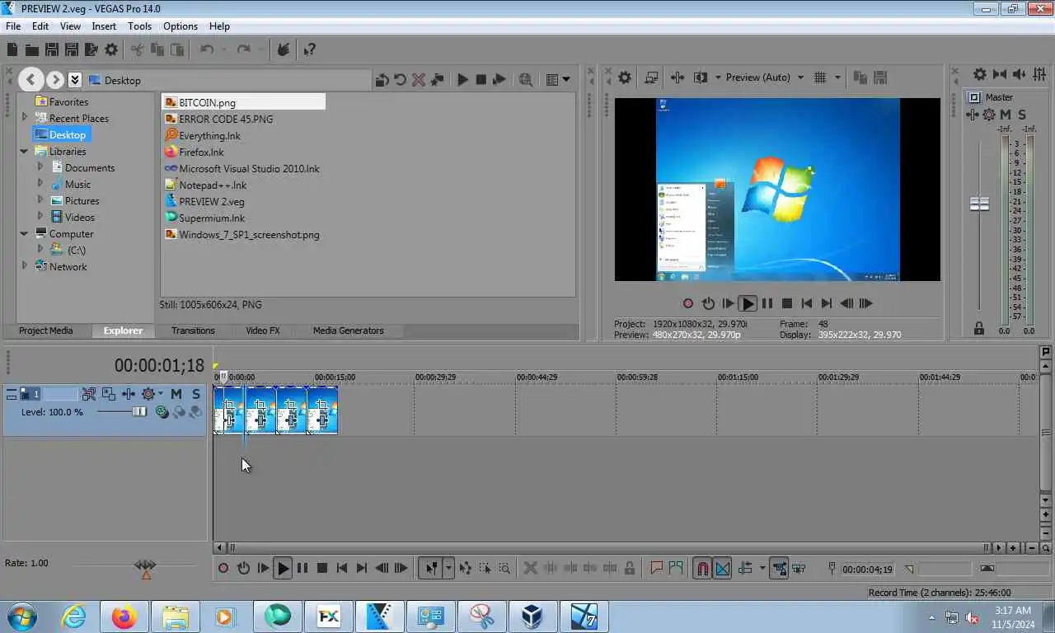Screen dimensions: 1055x633
Task: Go back in the Explorer pane
Action: tap(30, 80)
